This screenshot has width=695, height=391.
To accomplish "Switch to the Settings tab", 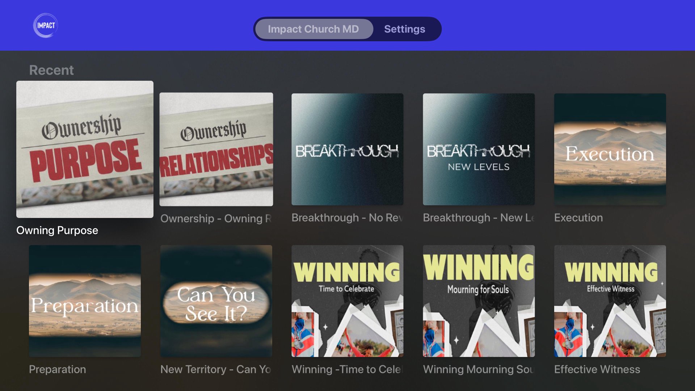I will tap(404, 29).
